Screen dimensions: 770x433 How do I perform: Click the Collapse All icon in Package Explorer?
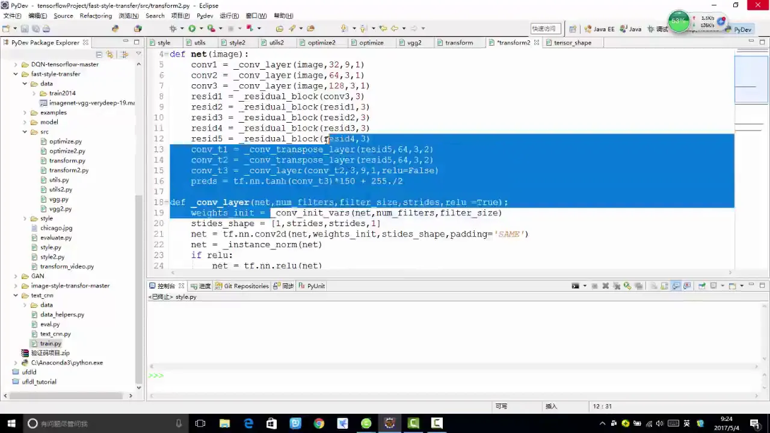pos(99,54)
